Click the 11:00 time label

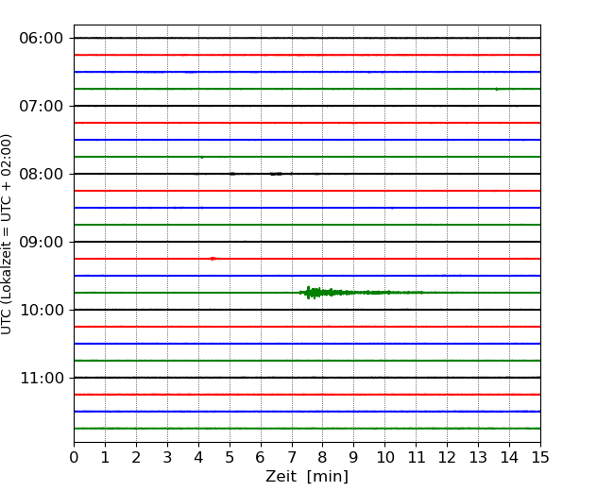(x=42, y=379)
